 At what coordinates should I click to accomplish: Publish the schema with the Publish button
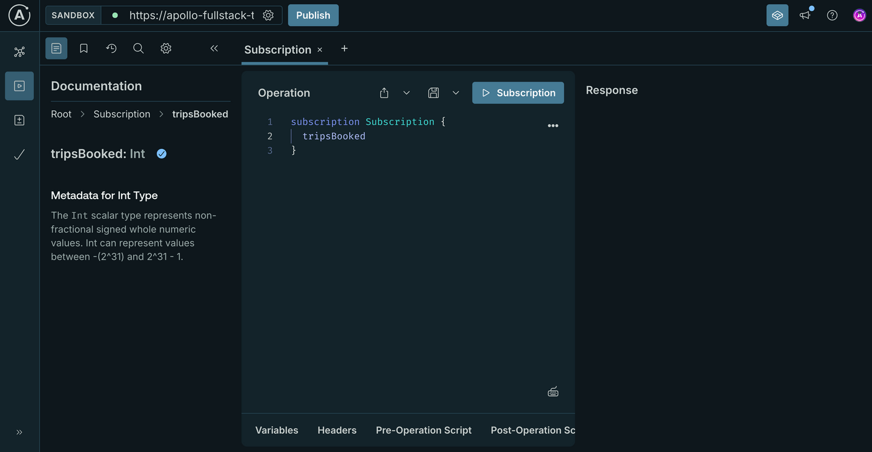[313, 15]
